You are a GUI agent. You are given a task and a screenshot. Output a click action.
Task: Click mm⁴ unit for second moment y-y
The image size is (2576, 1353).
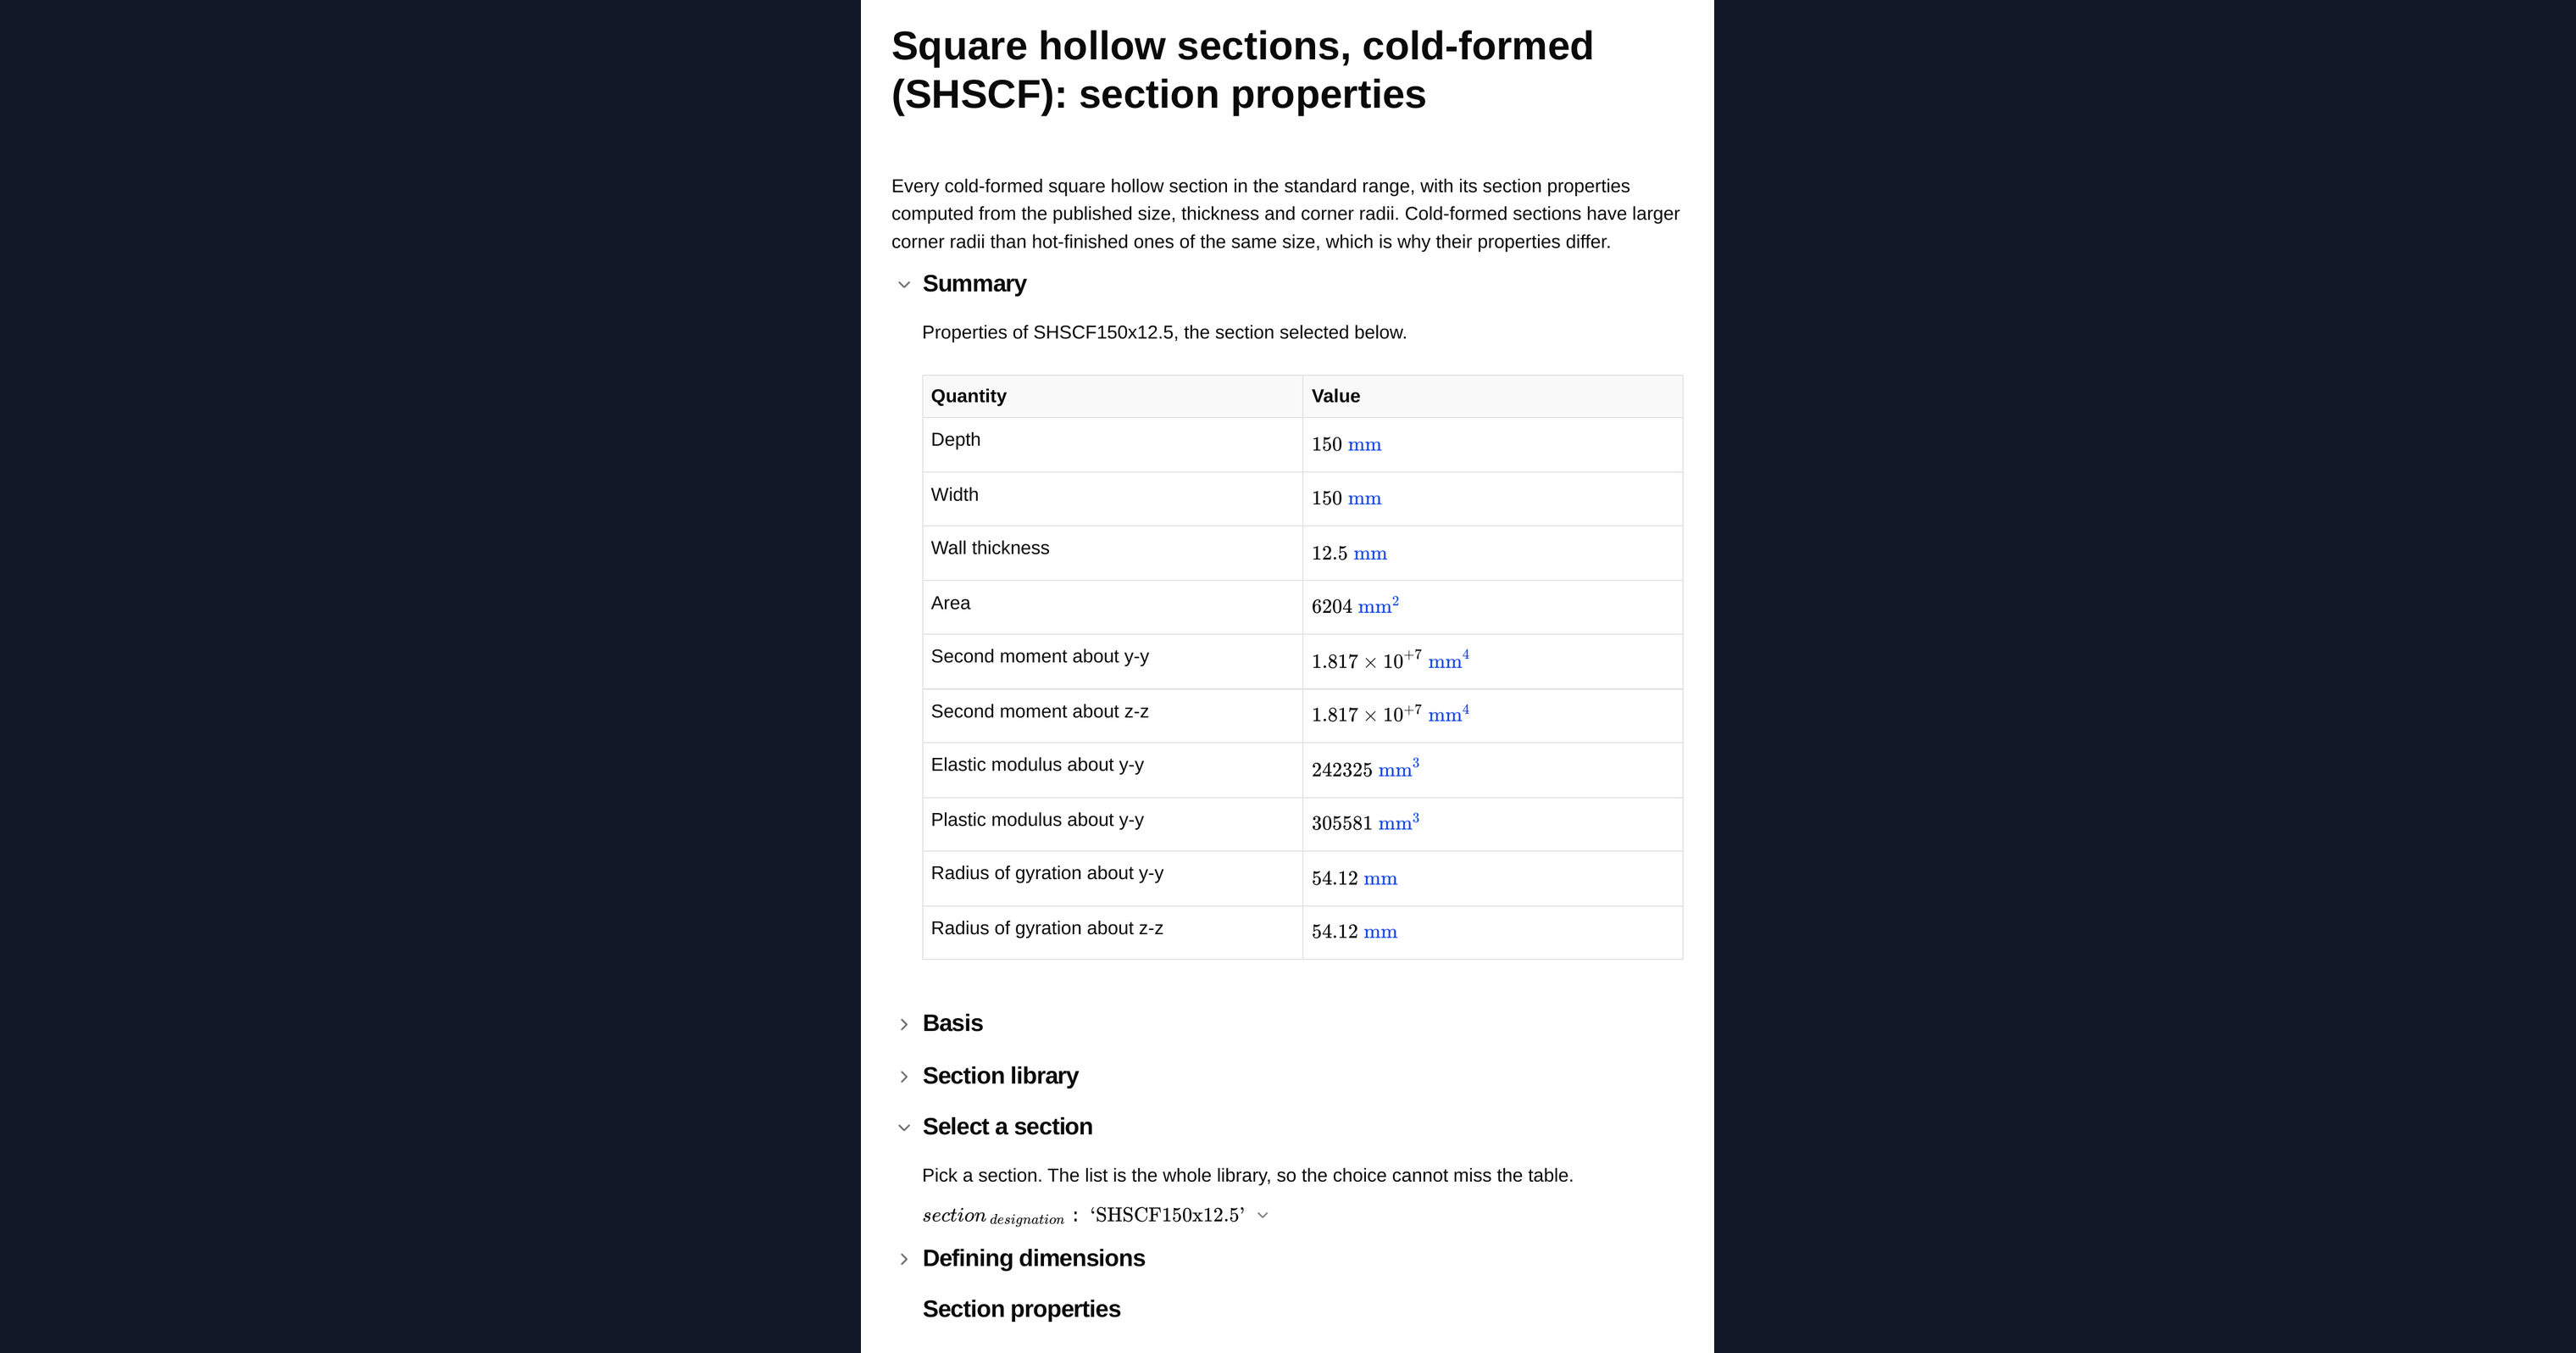(1449, 660)
